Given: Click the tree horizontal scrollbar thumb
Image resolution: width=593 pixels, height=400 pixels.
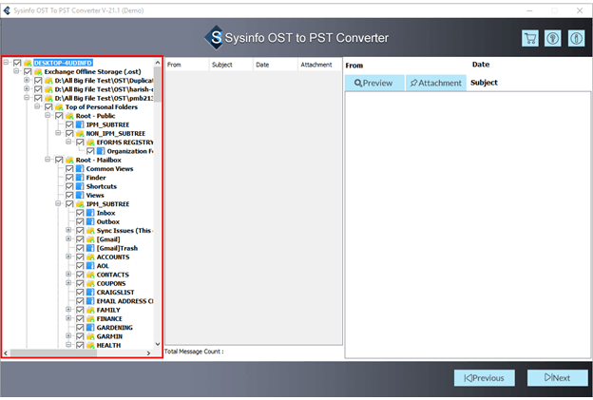Looking at the screenshot, I should tap(53, 352).
